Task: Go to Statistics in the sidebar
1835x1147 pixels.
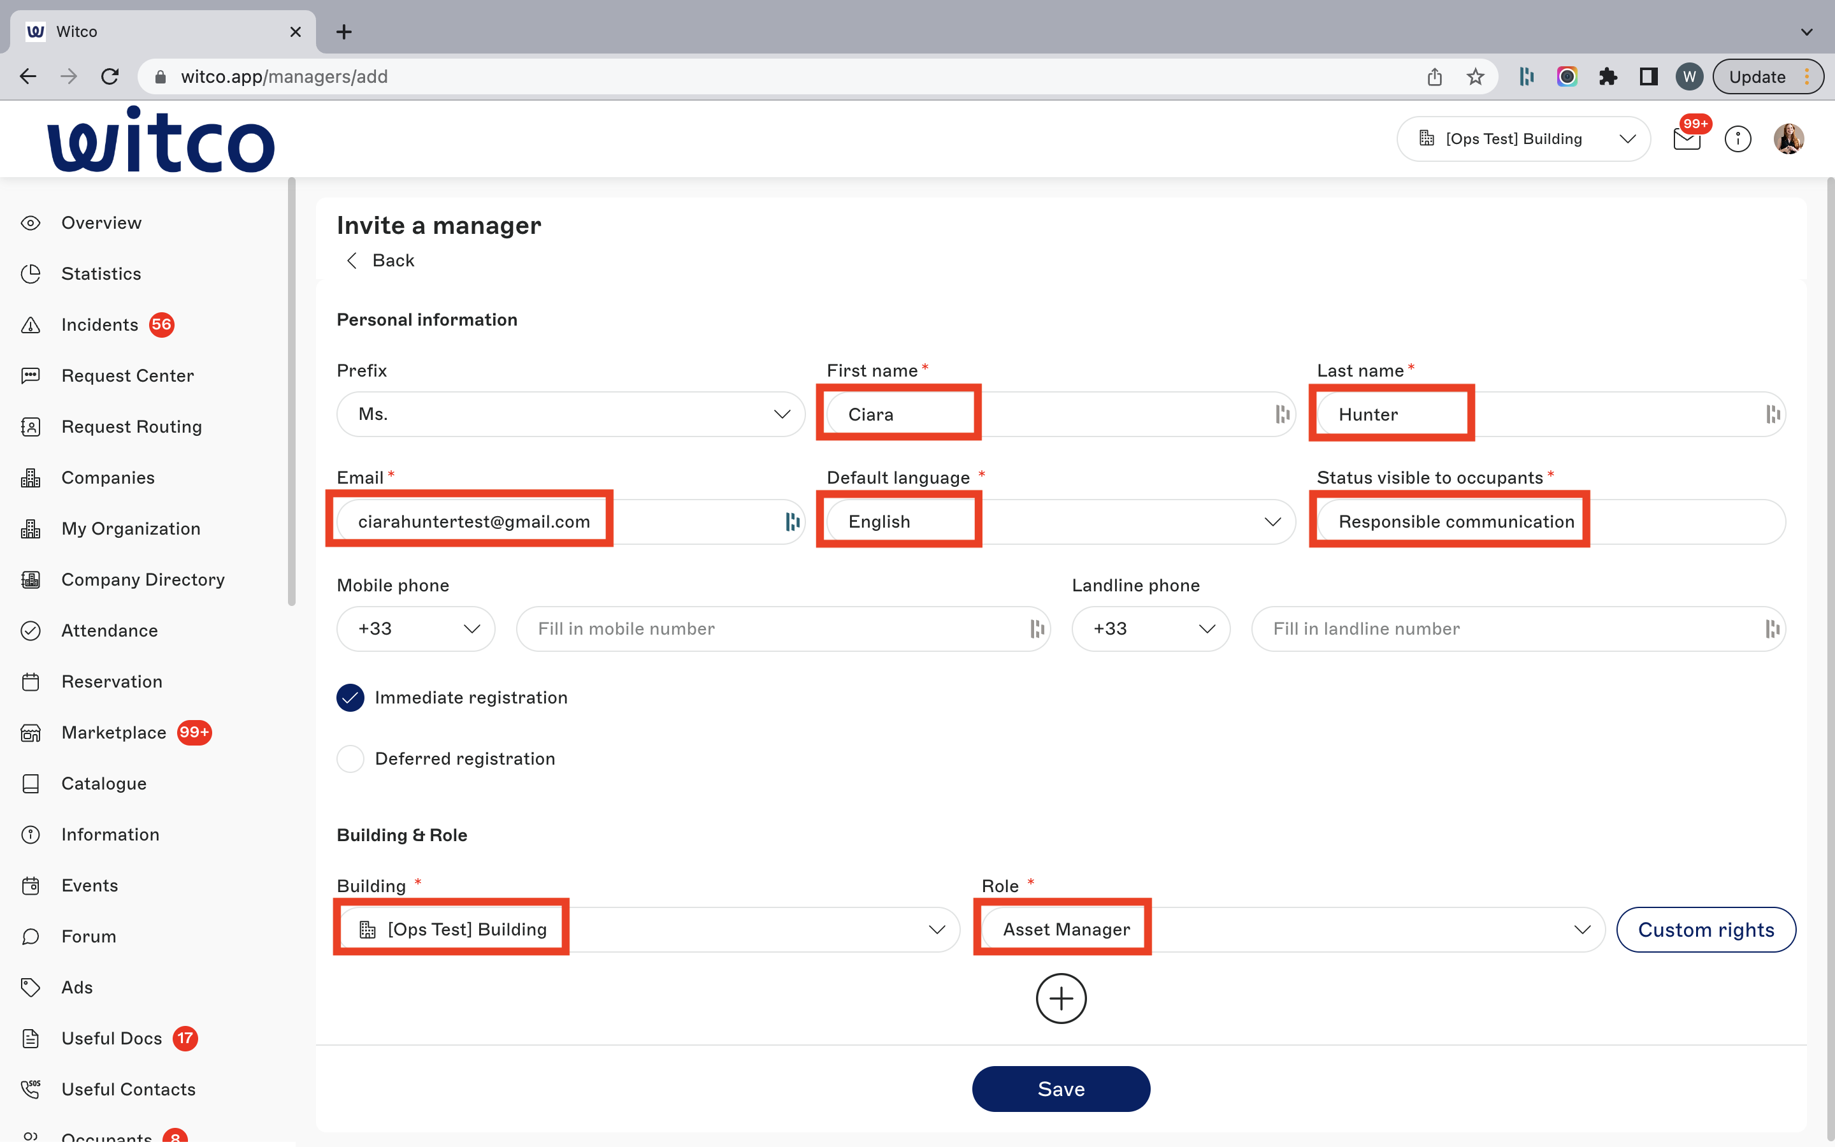Action: click(x=101, y=274)
